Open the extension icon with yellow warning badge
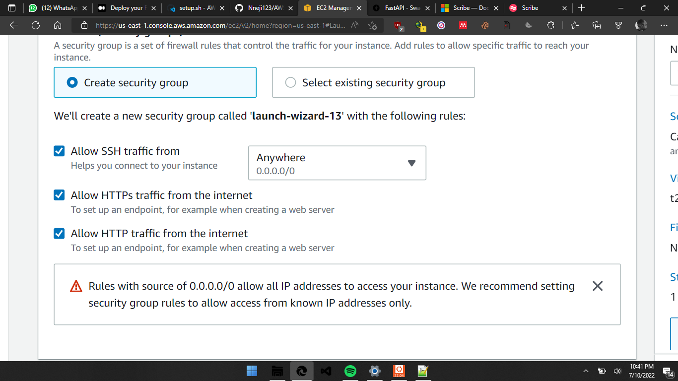 click(x=420, y=26)
